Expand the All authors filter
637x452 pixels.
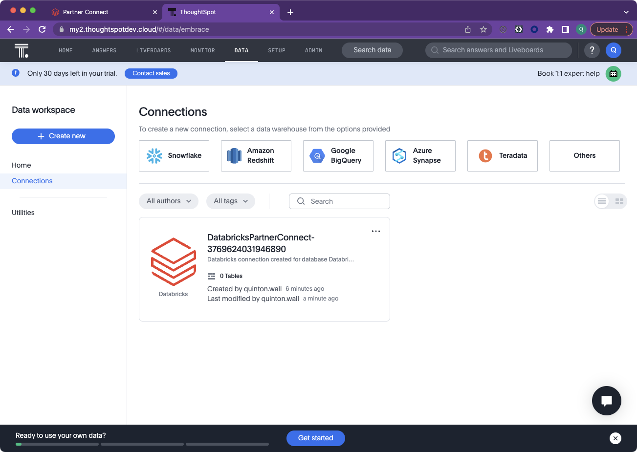click(169, 201)
